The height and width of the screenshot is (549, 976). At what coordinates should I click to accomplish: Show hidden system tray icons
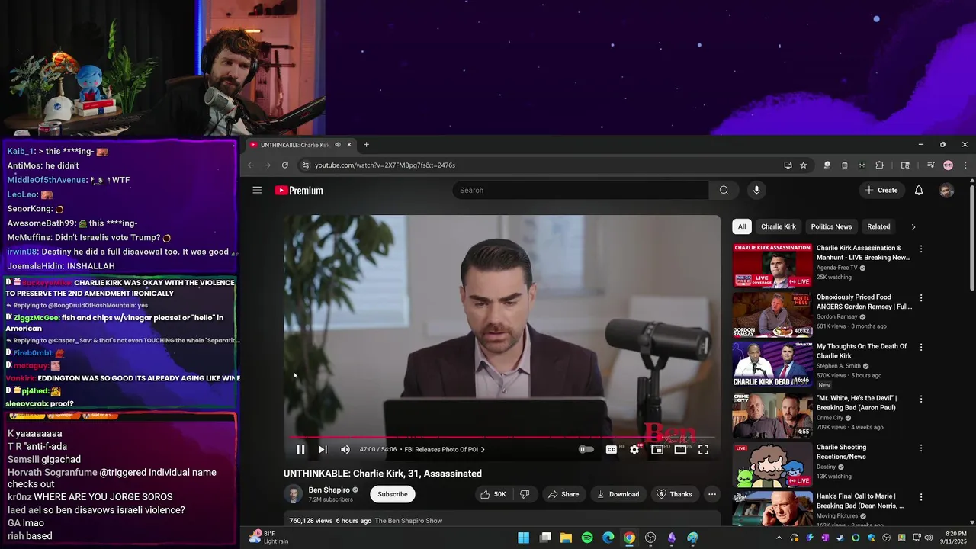(779, 538)
